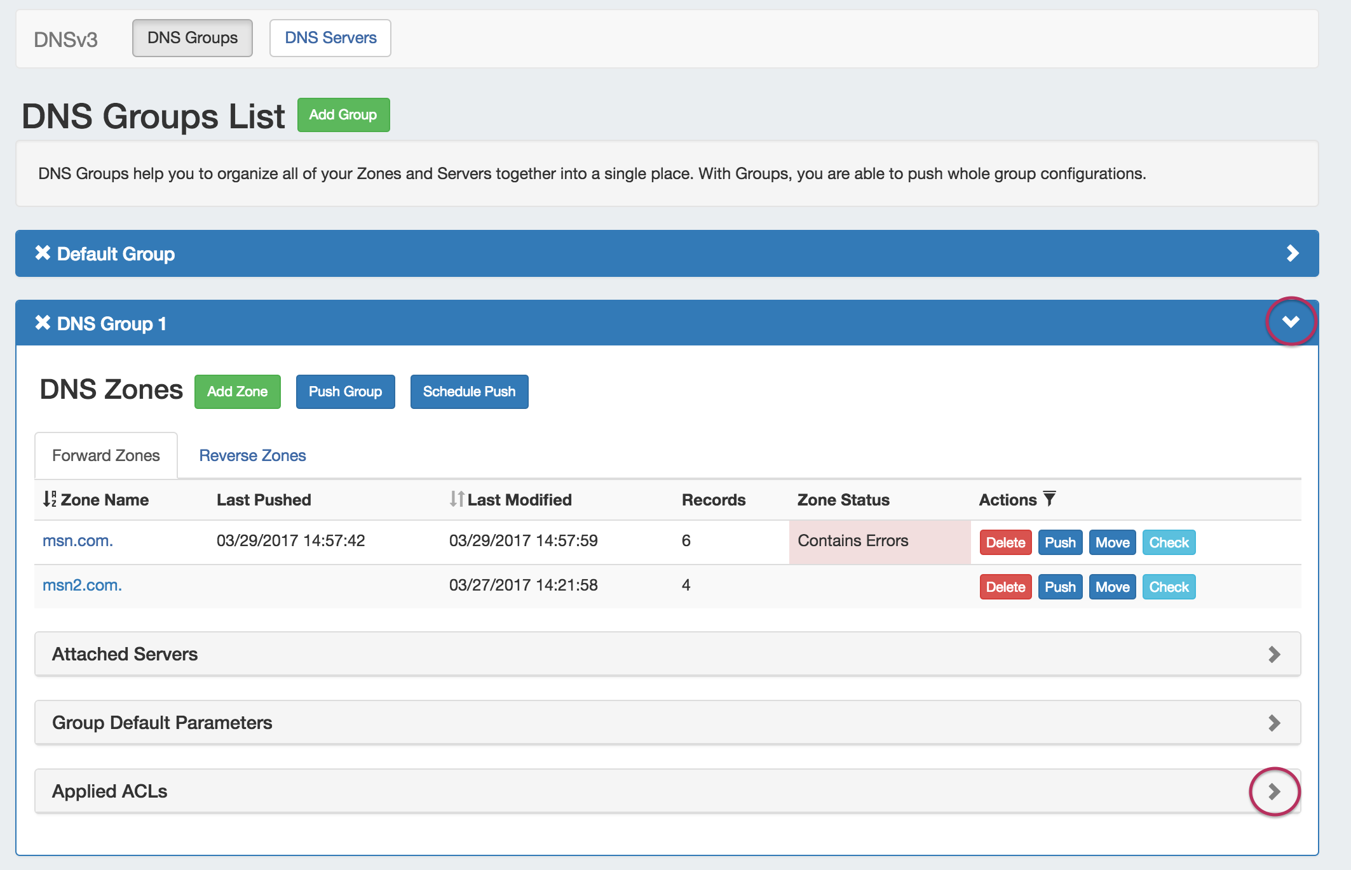Open the DNS Servers section

(330, 38)
